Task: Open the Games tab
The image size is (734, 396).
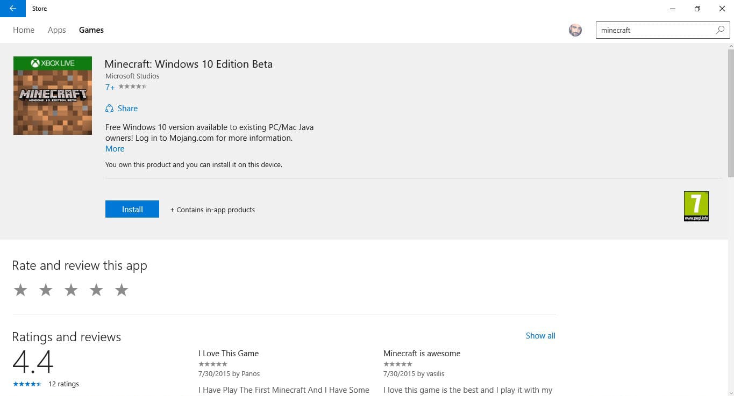Action: [x=91, y=30]
